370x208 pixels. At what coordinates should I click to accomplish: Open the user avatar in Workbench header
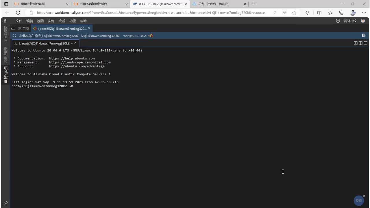(x=363, y=21)
